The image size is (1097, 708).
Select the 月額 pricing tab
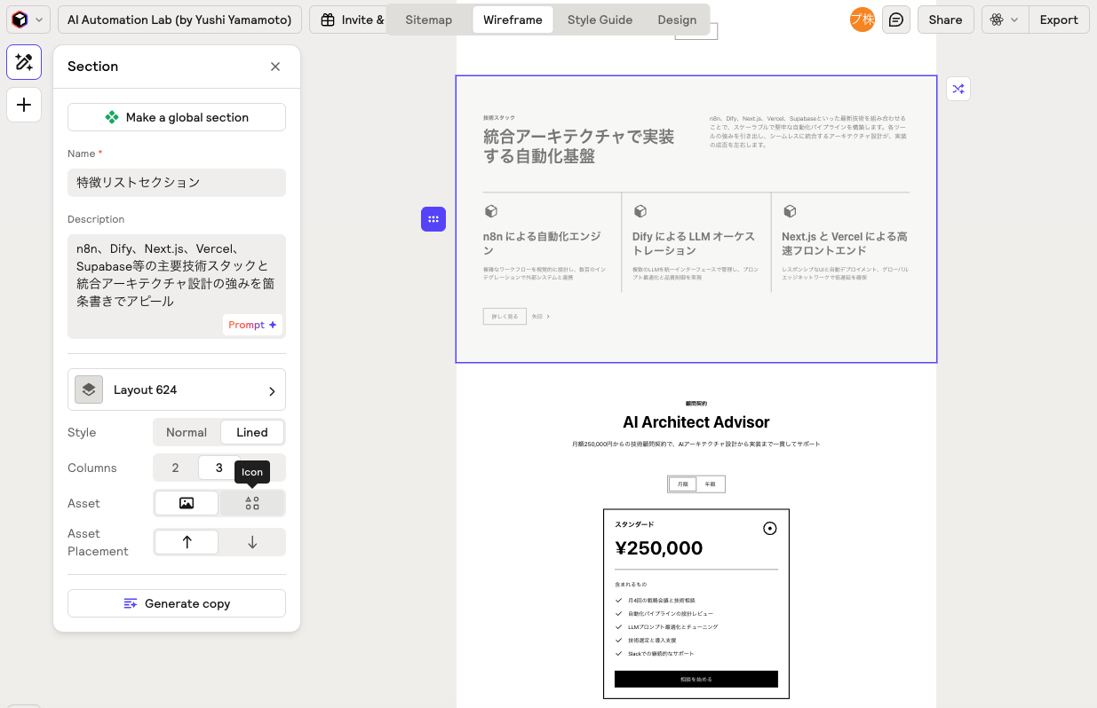(x=682, y=484)
